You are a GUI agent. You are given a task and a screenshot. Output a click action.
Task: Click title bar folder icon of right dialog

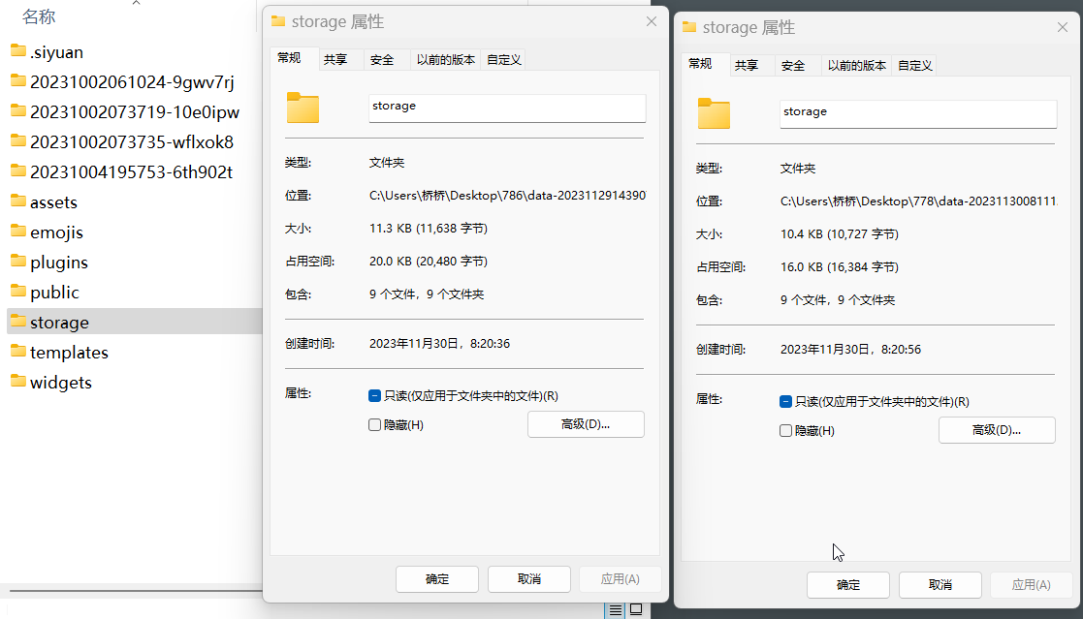(x=689, y=27)
